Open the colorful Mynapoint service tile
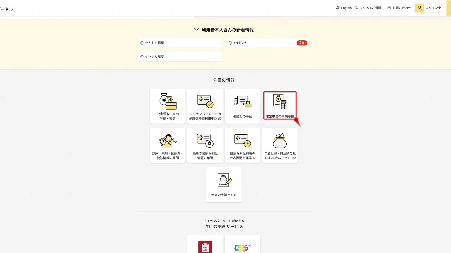The height and width of the screenshot is (253, 451). tap(242, 247)
